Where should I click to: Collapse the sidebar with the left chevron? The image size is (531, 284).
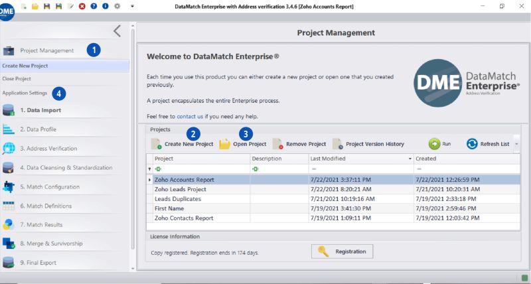(117, 31)
